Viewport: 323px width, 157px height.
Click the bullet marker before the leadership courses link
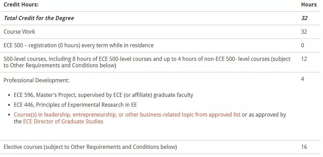pyautogui.click(x=9, y=115)
